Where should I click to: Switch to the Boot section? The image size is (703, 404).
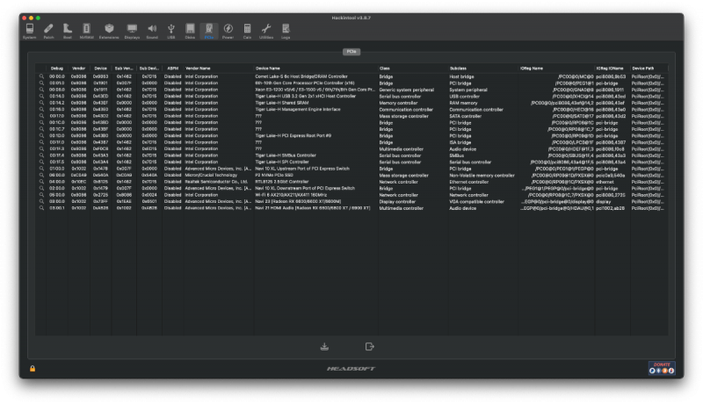coord(67,32)
